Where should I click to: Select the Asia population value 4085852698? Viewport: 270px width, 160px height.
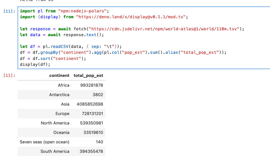pyautogui.click(x=90, y=104)
